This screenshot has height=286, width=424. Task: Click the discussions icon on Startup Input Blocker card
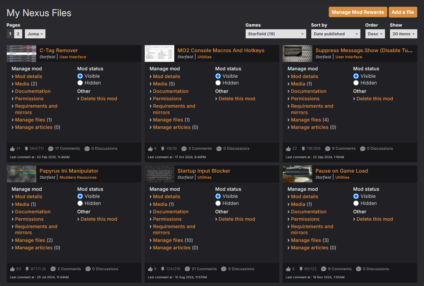coord(224,269)
